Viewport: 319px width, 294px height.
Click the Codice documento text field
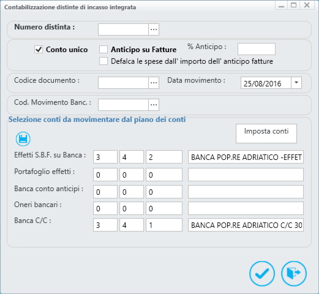tap(123, 83)
